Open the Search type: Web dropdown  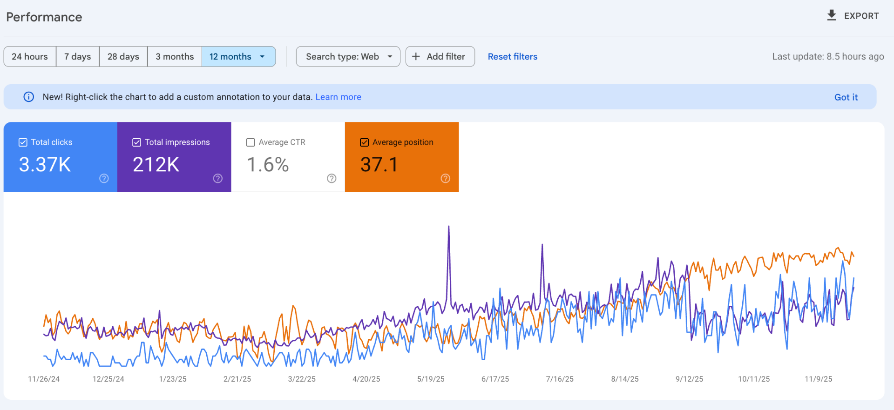[348, 56]
